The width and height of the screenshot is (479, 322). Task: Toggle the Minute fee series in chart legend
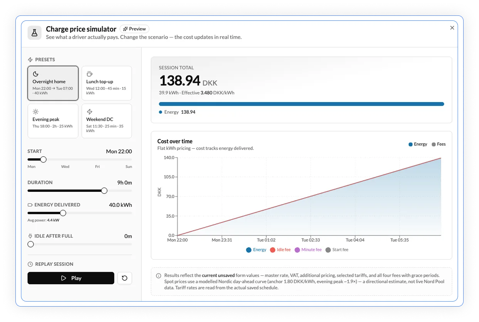[x=308, y=250]
